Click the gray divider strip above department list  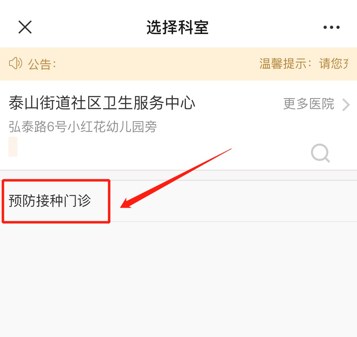[x=178, y=175]
